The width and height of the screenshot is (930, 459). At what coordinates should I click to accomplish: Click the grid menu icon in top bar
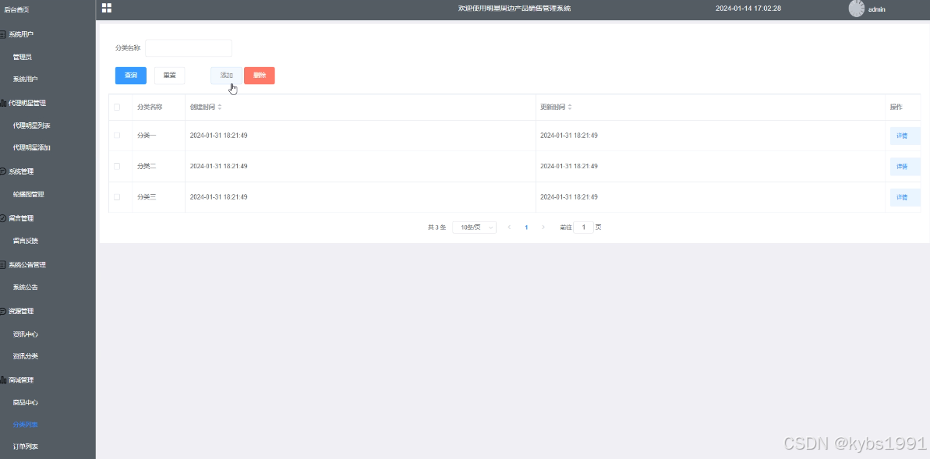(x=107, y=8)
